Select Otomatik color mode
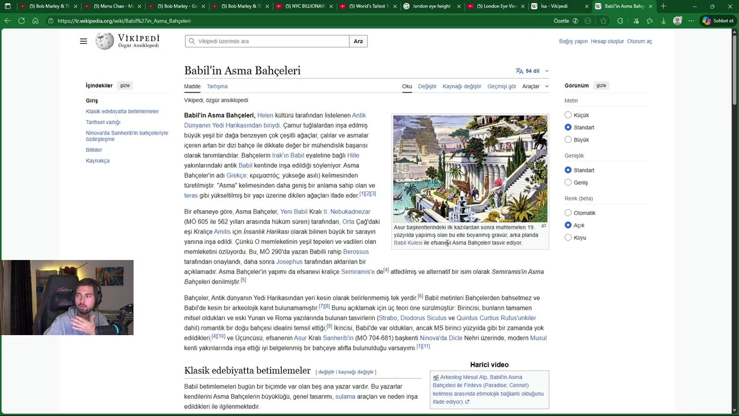This screenshot has height=416, width=739. [x=568, y=213]
